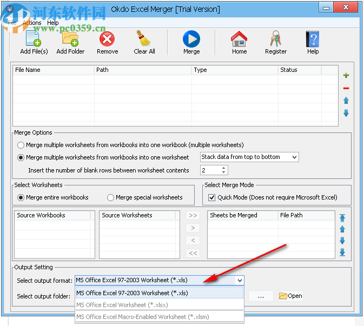This screenshot has height=326, width=364.
Task: Increase the blank rows spinner value
Action: coord(224,168)
